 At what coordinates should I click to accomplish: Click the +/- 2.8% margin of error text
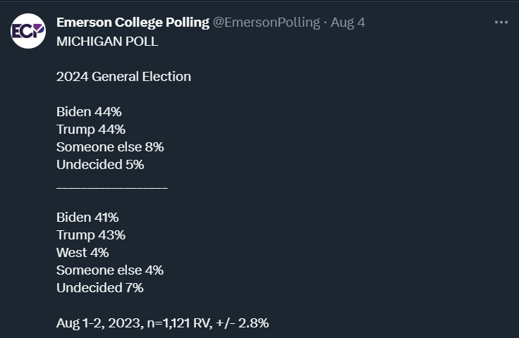coord(242,323)
